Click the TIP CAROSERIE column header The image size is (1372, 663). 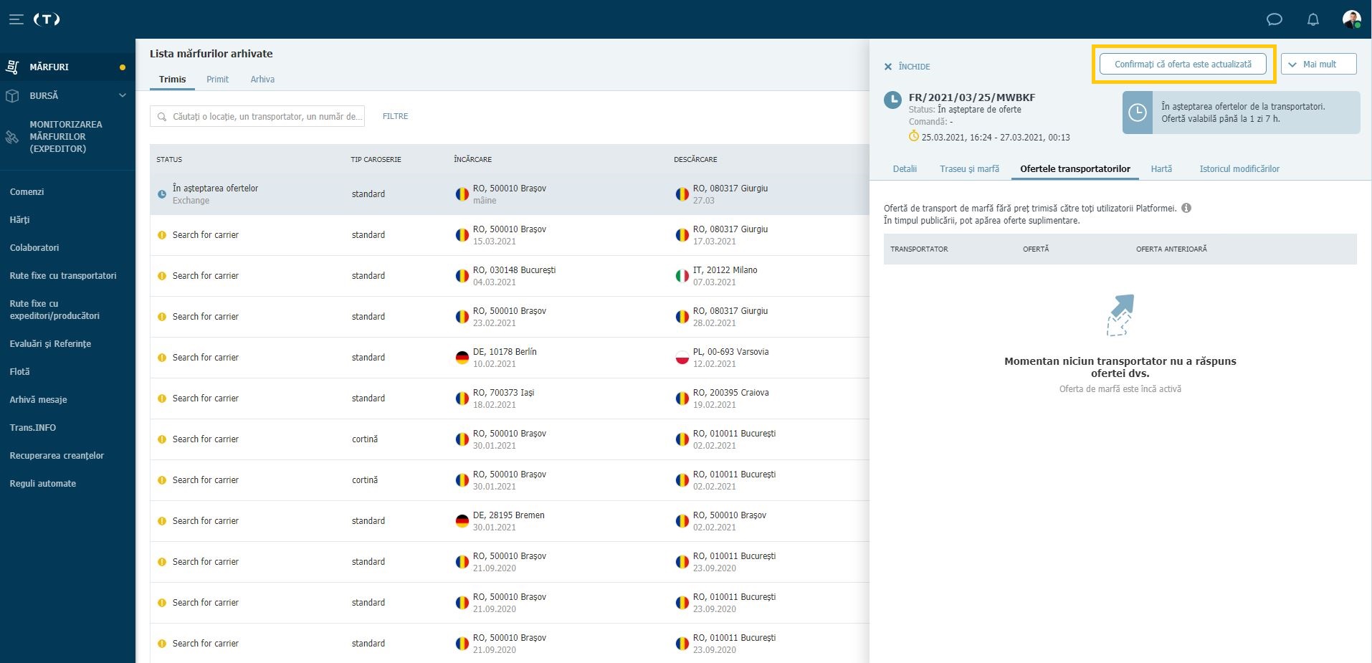[376, 159]
